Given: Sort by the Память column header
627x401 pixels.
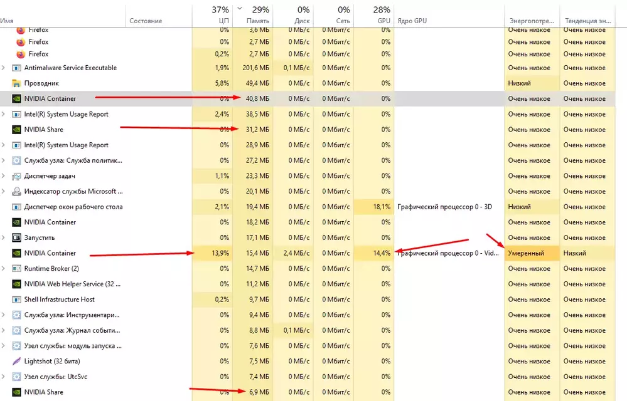Looking at the screenshot, I should click(x=253, y=16).
